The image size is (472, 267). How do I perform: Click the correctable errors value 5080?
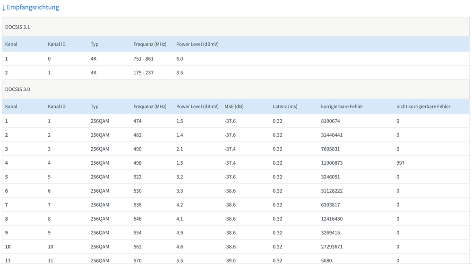pyautogui.click(x=326, y=260)
